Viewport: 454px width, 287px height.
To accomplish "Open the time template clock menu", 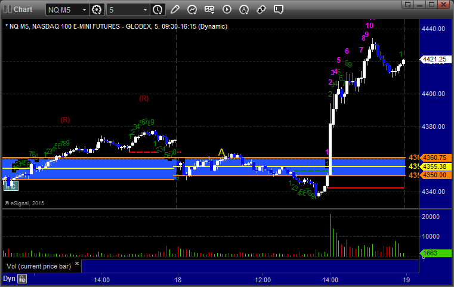I will [x=158, y=10].
